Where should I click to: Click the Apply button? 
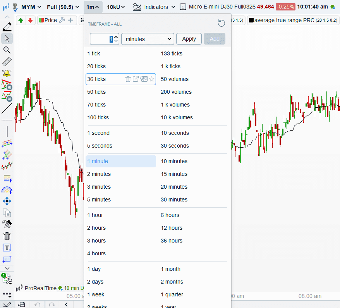189,39
